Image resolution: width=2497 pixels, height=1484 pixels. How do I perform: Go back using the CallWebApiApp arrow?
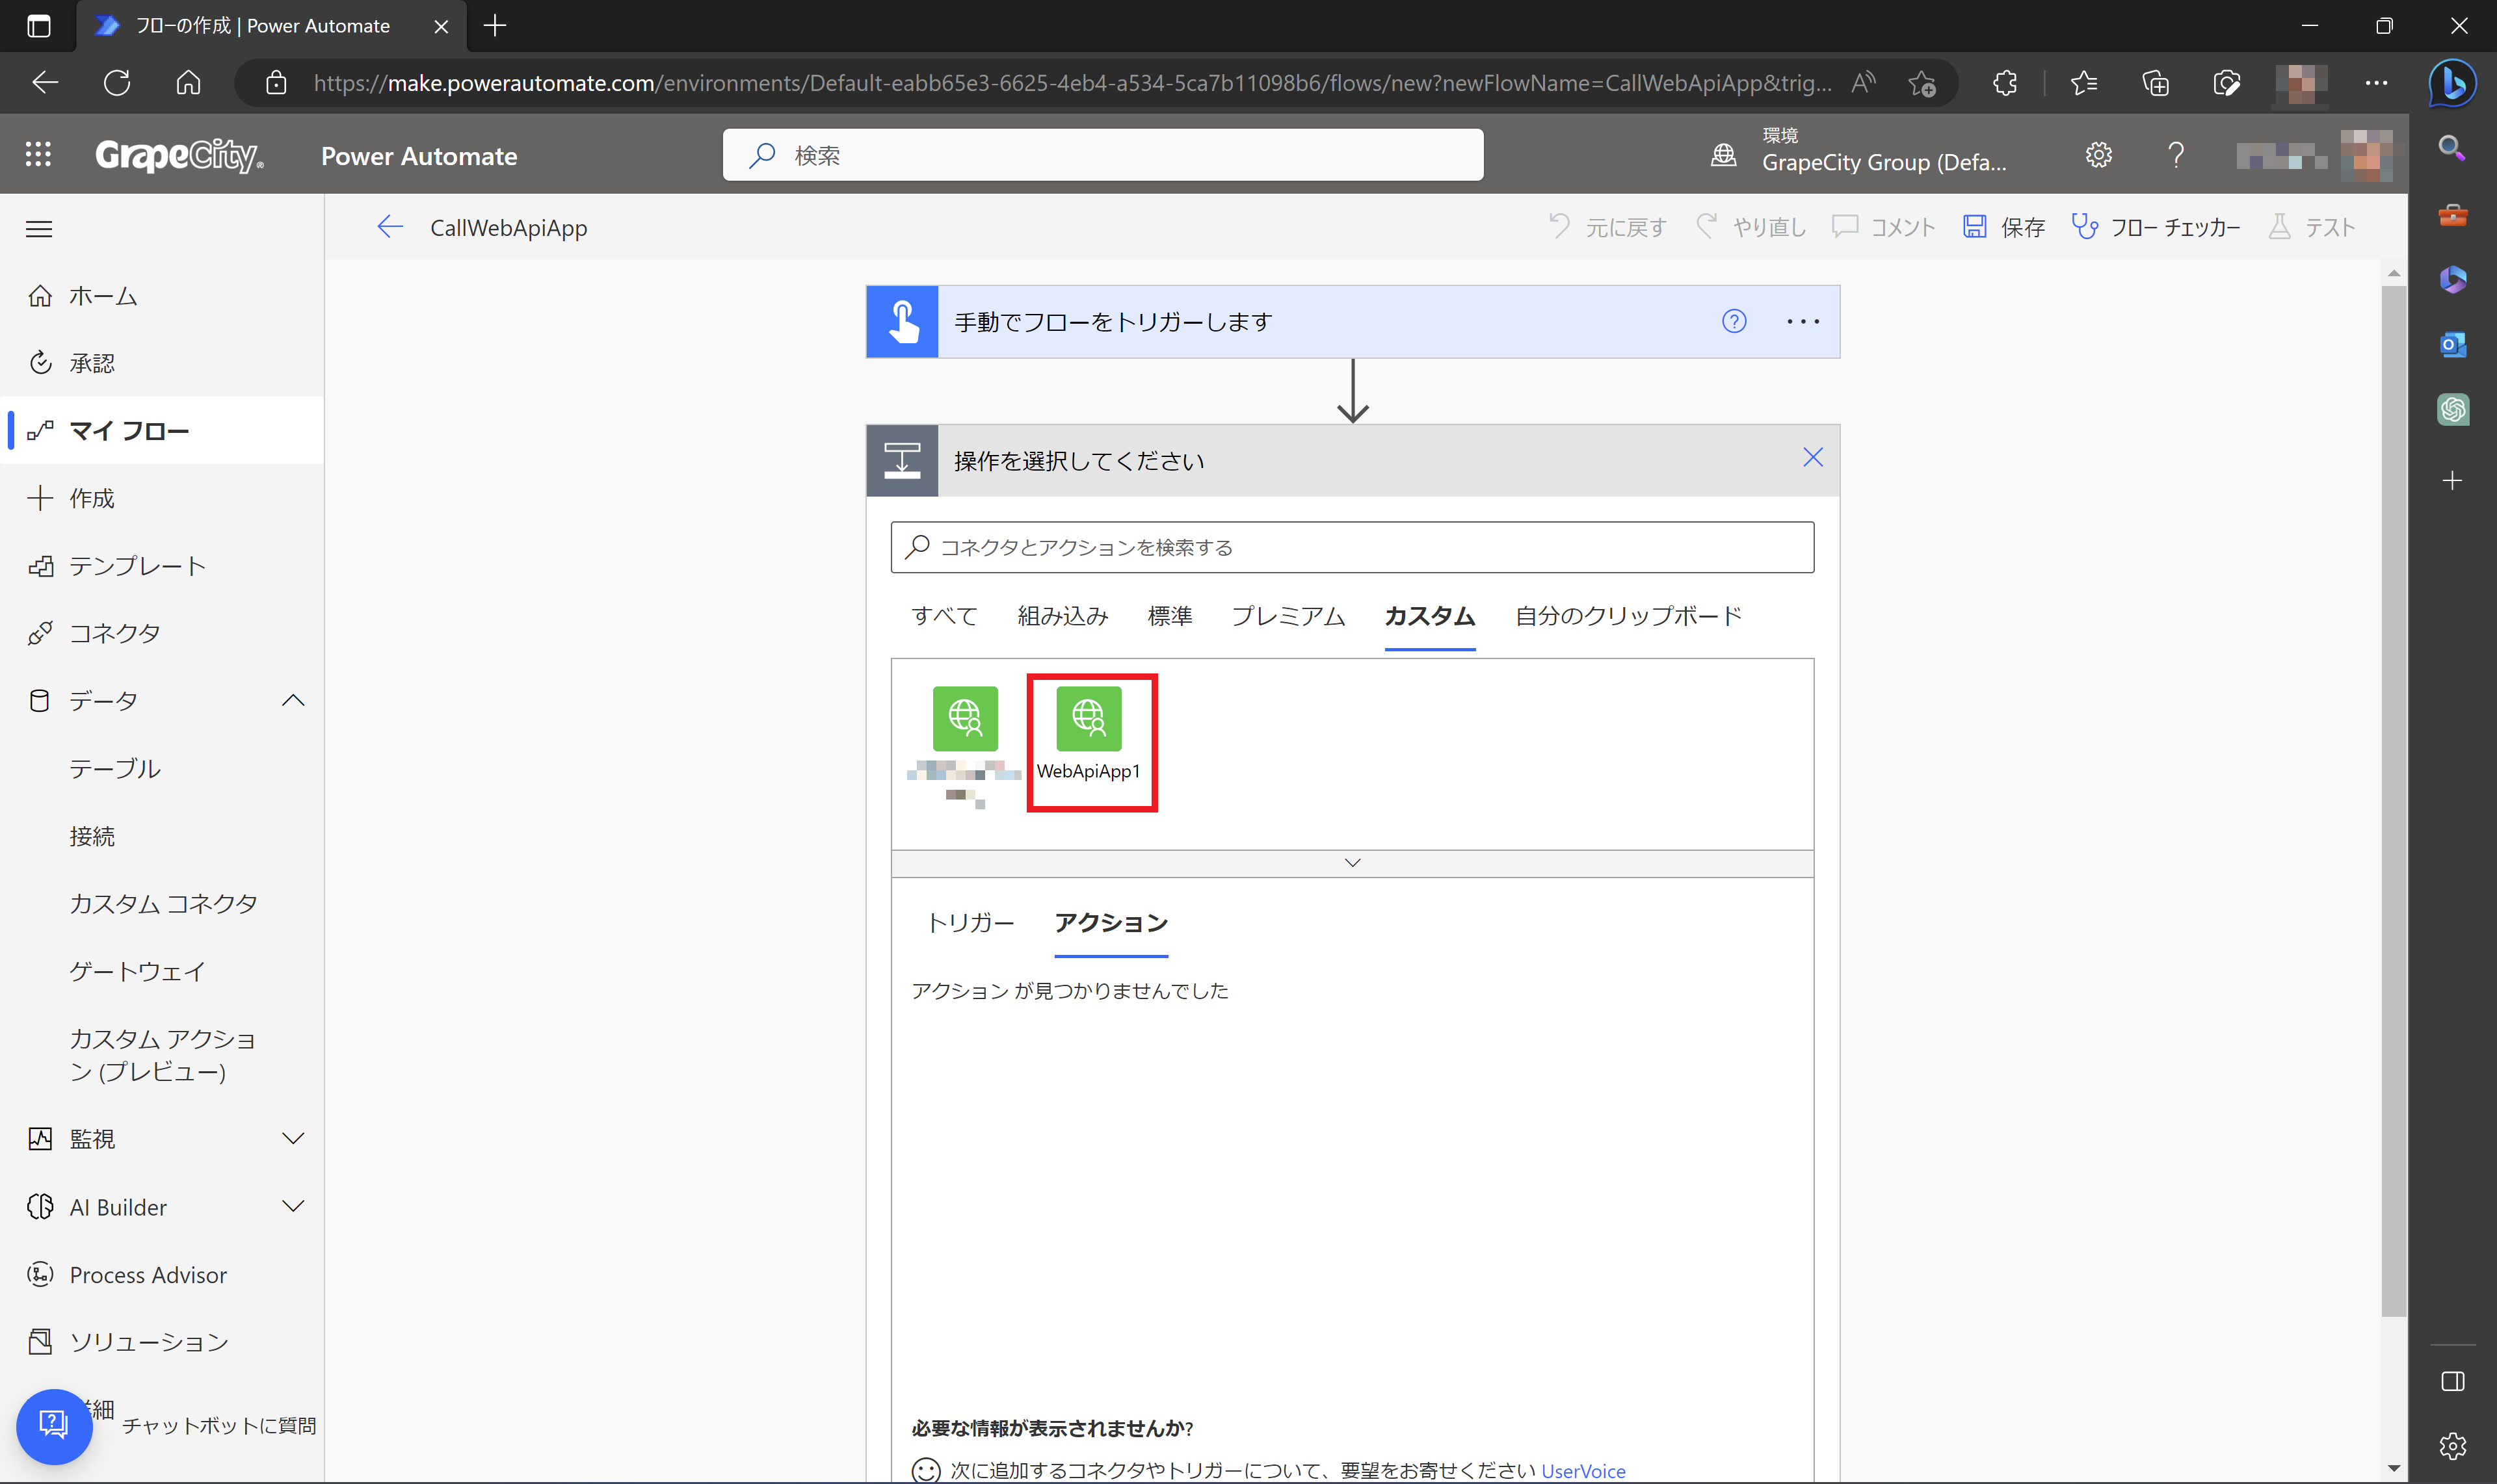point(390,227)
